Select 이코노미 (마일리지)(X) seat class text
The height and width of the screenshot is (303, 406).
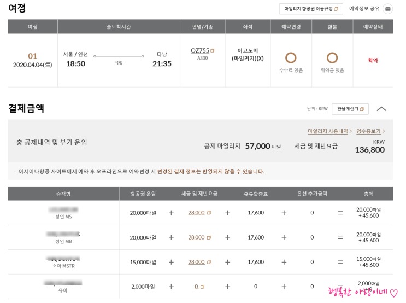[248, 55]
